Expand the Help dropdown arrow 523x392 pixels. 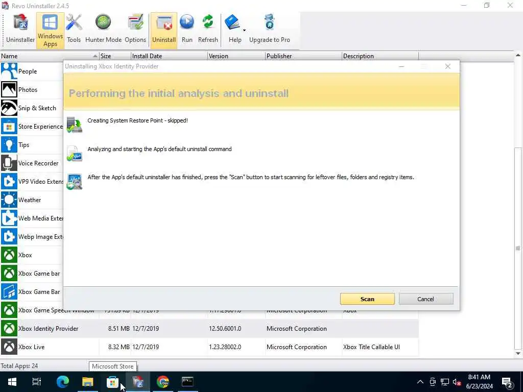(x=244, y=30)
